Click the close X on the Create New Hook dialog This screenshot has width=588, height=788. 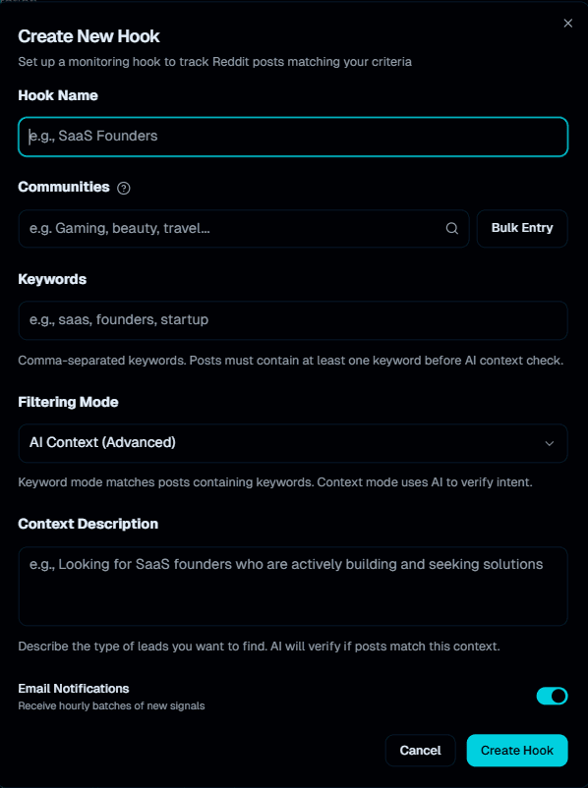click(x=567, y=23)
